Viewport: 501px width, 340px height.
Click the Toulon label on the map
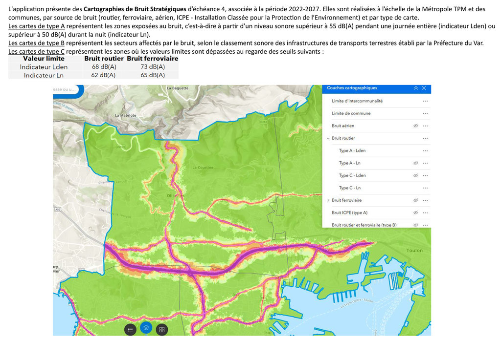(414, 251)
